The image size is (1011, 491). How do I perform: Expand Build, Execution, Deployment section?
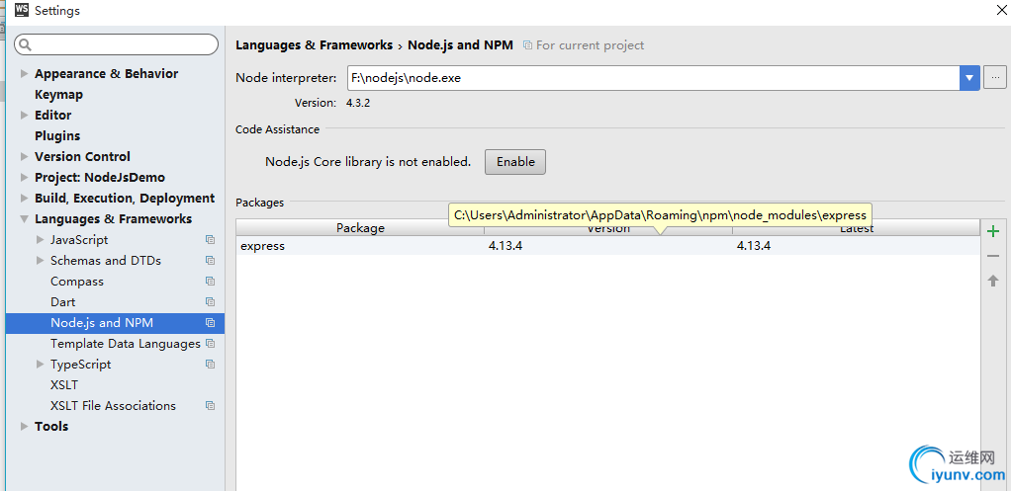point(25,199)
